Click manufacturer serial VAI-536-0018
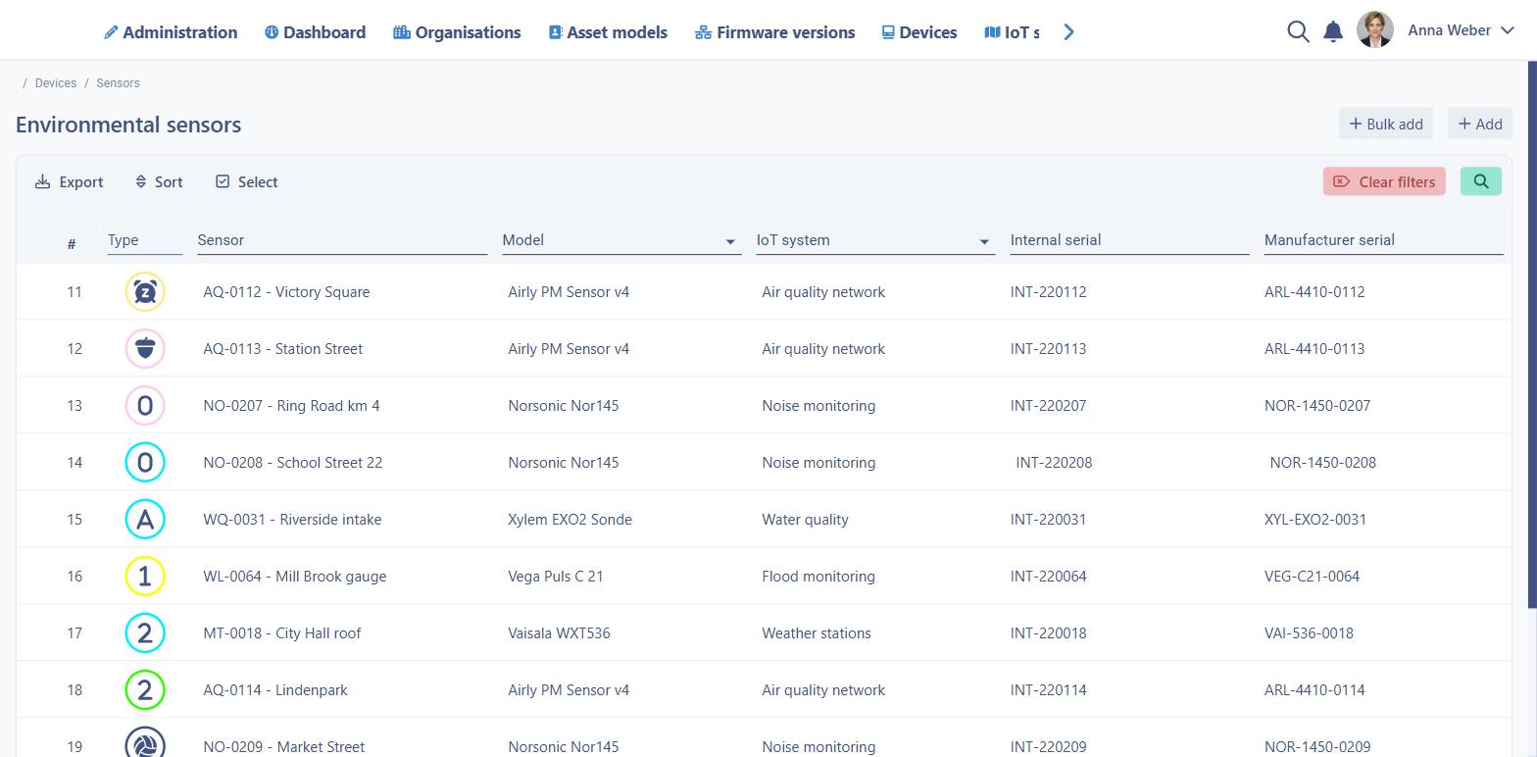 tap(1309, 633)
